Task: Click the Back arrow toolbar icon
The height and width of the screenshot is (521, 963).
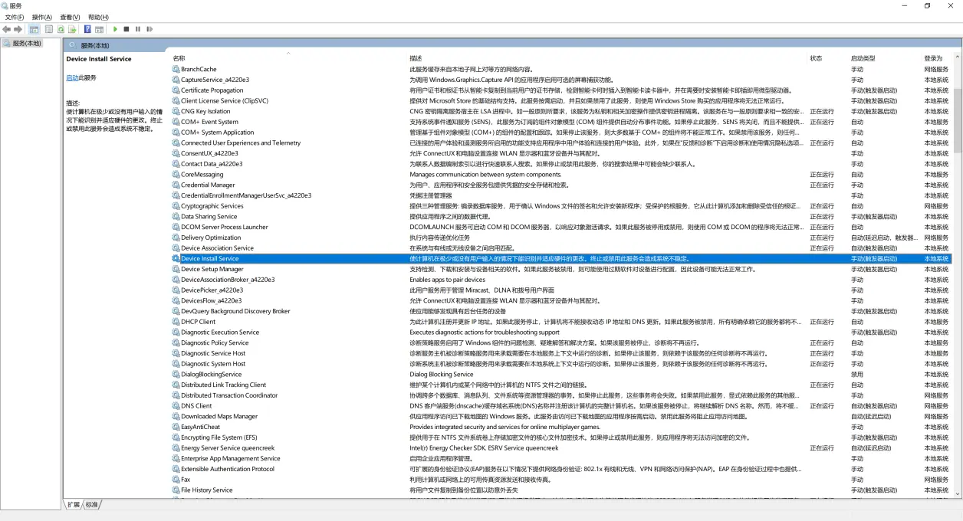Action: [7, 29]
